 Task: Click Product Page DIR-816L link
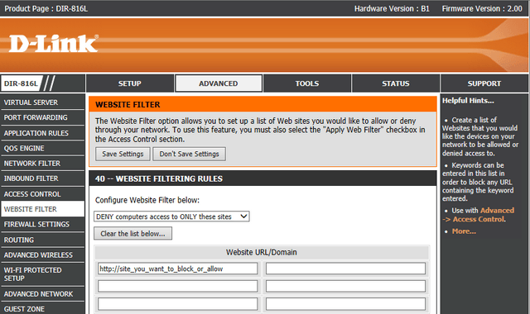pyautogui.click(x=46, y=8)
